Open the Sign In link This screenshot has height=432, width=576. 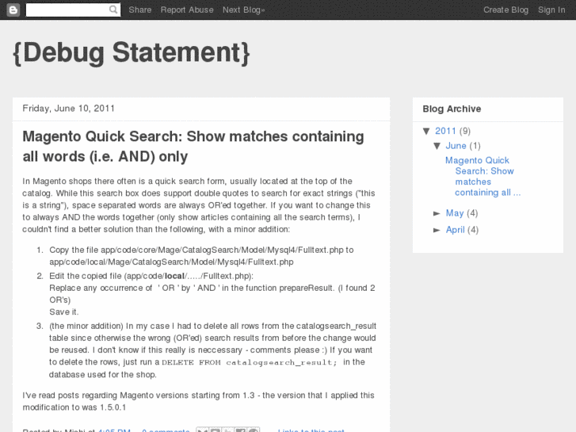[x=551, y=10]
